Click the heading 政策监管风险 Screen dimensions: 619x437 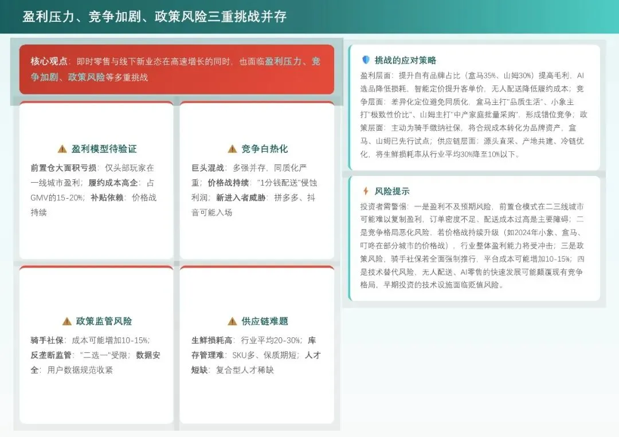tap(104, 321)
